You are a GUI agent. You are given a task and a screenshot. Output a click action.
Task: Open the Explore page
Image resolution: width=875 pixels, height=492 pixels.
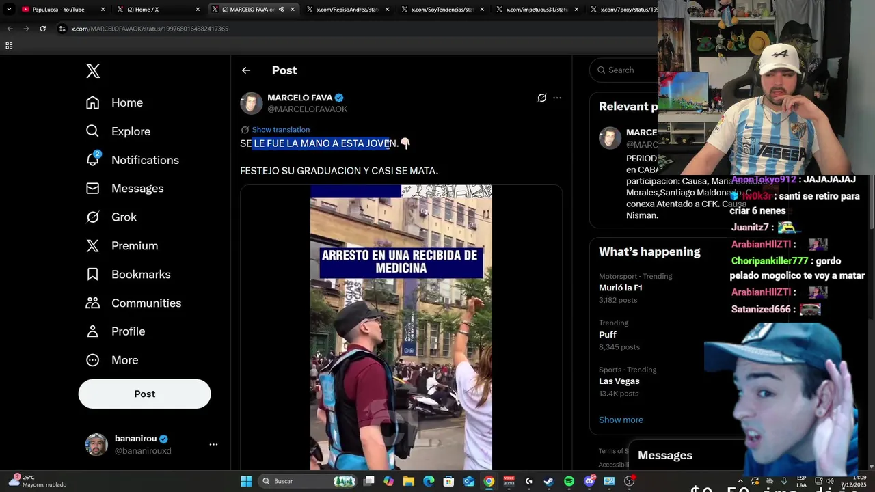tap(118, 131)
